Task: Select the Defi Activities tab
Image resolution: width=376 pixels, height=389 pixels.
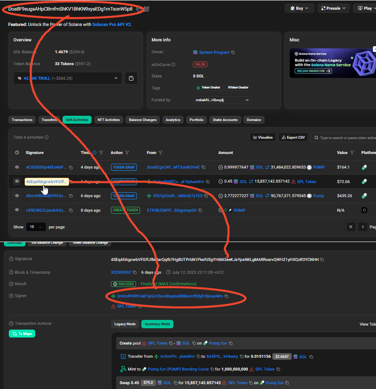Action: click(x=77, y=120)
